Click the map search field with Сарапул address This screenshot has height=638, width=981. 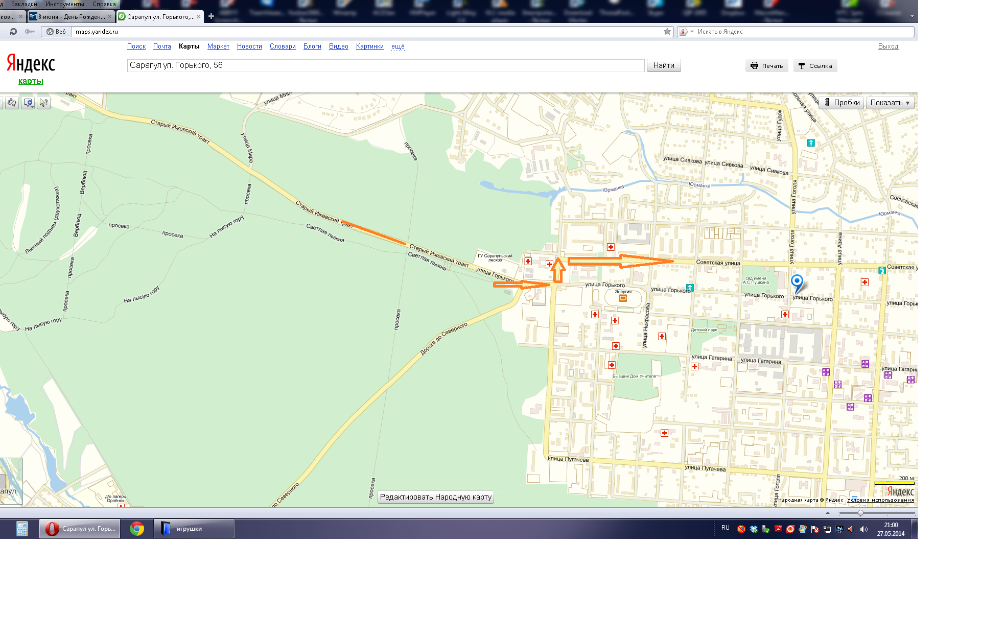[386, 65]
